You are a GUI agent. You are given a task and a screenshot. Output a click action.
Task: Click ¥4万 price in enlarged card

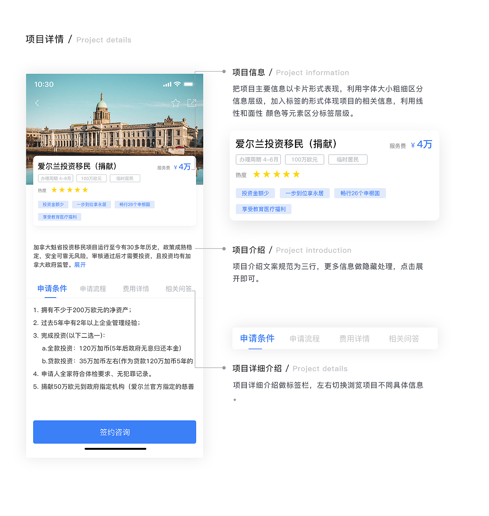pos(421,145)
